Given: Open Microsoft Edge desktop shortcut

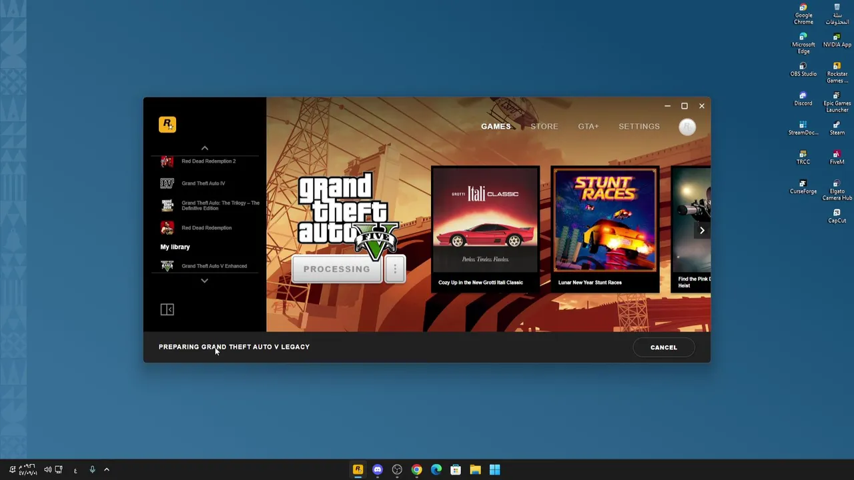Looking at the screenshot, I should tap(803, 43).
